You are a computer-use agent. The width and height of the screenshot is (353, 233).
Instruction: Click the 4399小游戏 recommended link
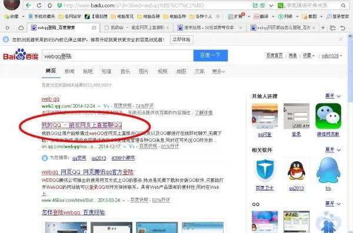(x=123, y=158)
